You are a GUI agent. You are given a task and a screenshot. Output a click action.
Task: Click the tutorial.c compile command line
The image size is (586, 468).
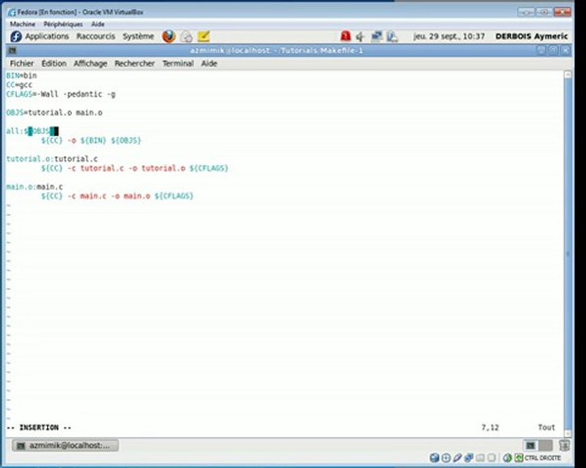coord(135,168)
